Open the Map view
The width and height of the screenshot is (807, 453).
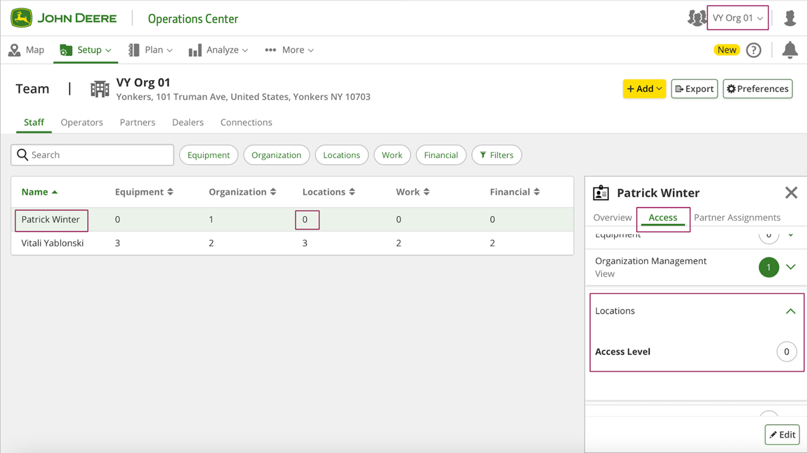[x=27, y=50]
